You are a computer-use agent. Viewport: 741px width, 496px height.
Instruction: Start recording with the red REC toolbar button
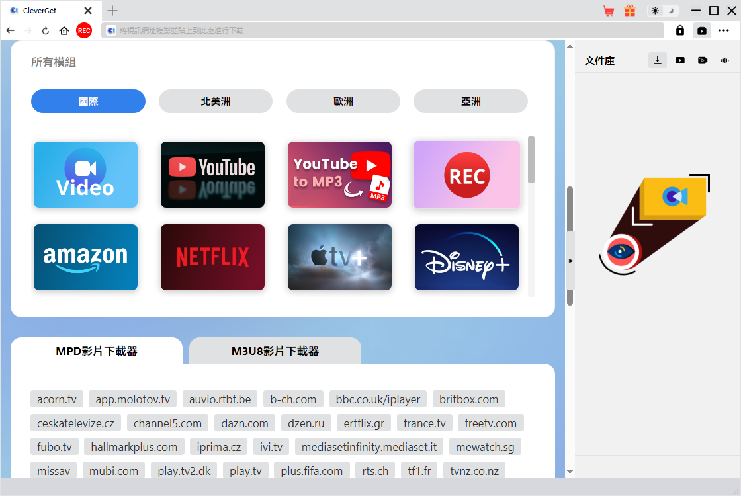tap(84, 30)
